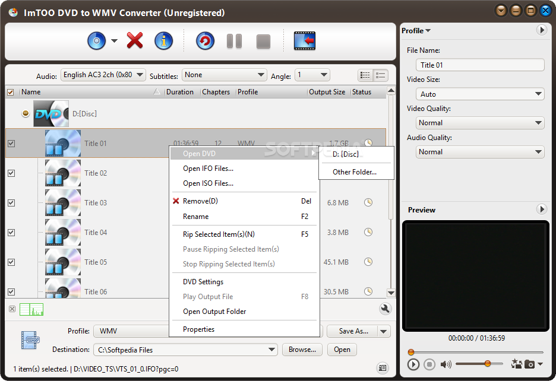Open the arrow beside Open DVD button
The image size is (556, 381).
point(114,41)
